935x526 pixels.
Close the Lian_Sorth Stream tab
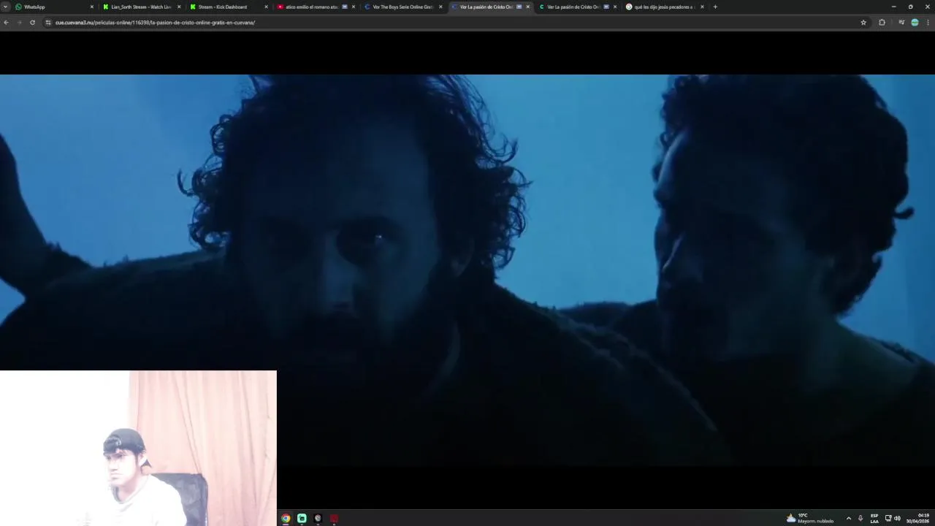click(179, 7)
